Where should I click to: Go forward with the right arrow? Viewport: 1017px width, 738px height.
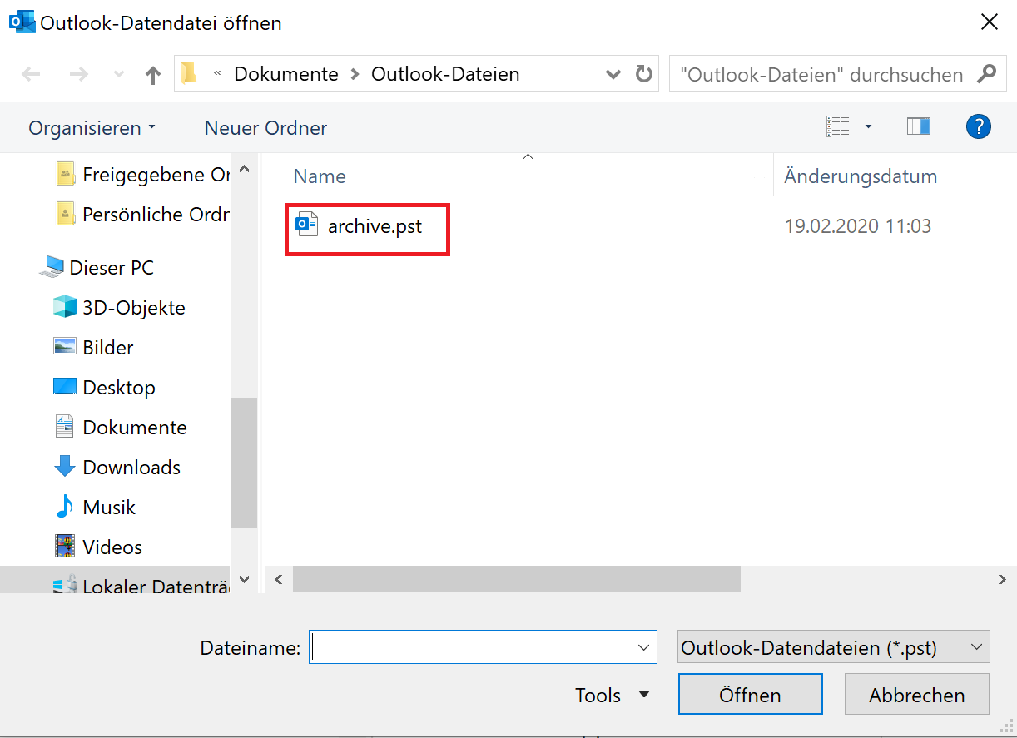click(x=79, y=75)
